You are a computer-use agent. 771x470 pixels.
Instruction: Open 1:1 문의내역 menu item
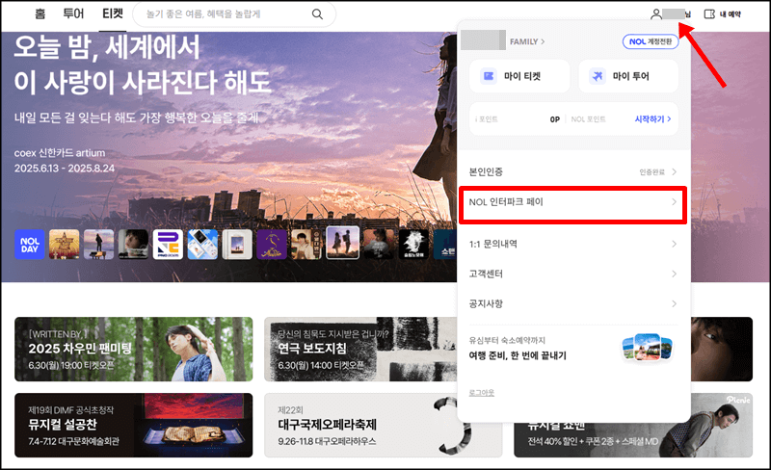(x=572, y=244)
